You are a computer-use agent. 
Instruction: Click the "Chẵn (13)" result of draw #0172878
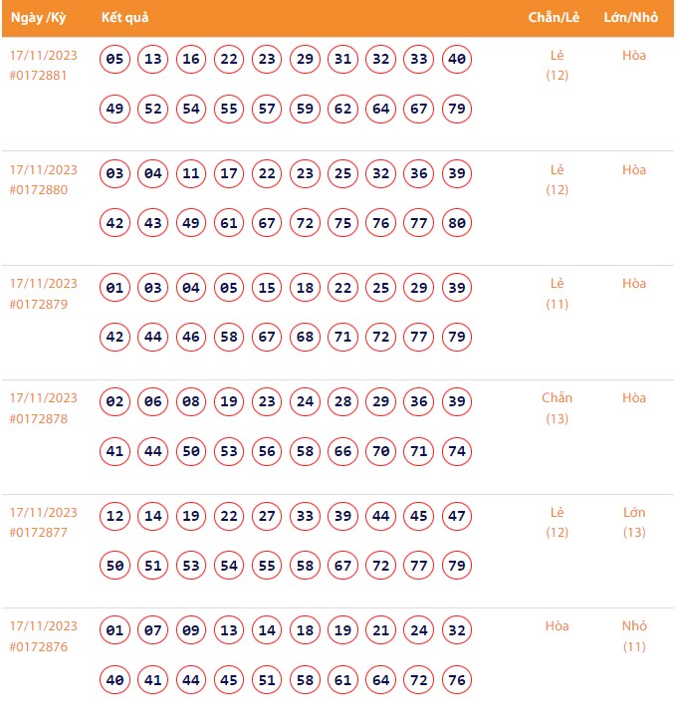coord(557,408)
